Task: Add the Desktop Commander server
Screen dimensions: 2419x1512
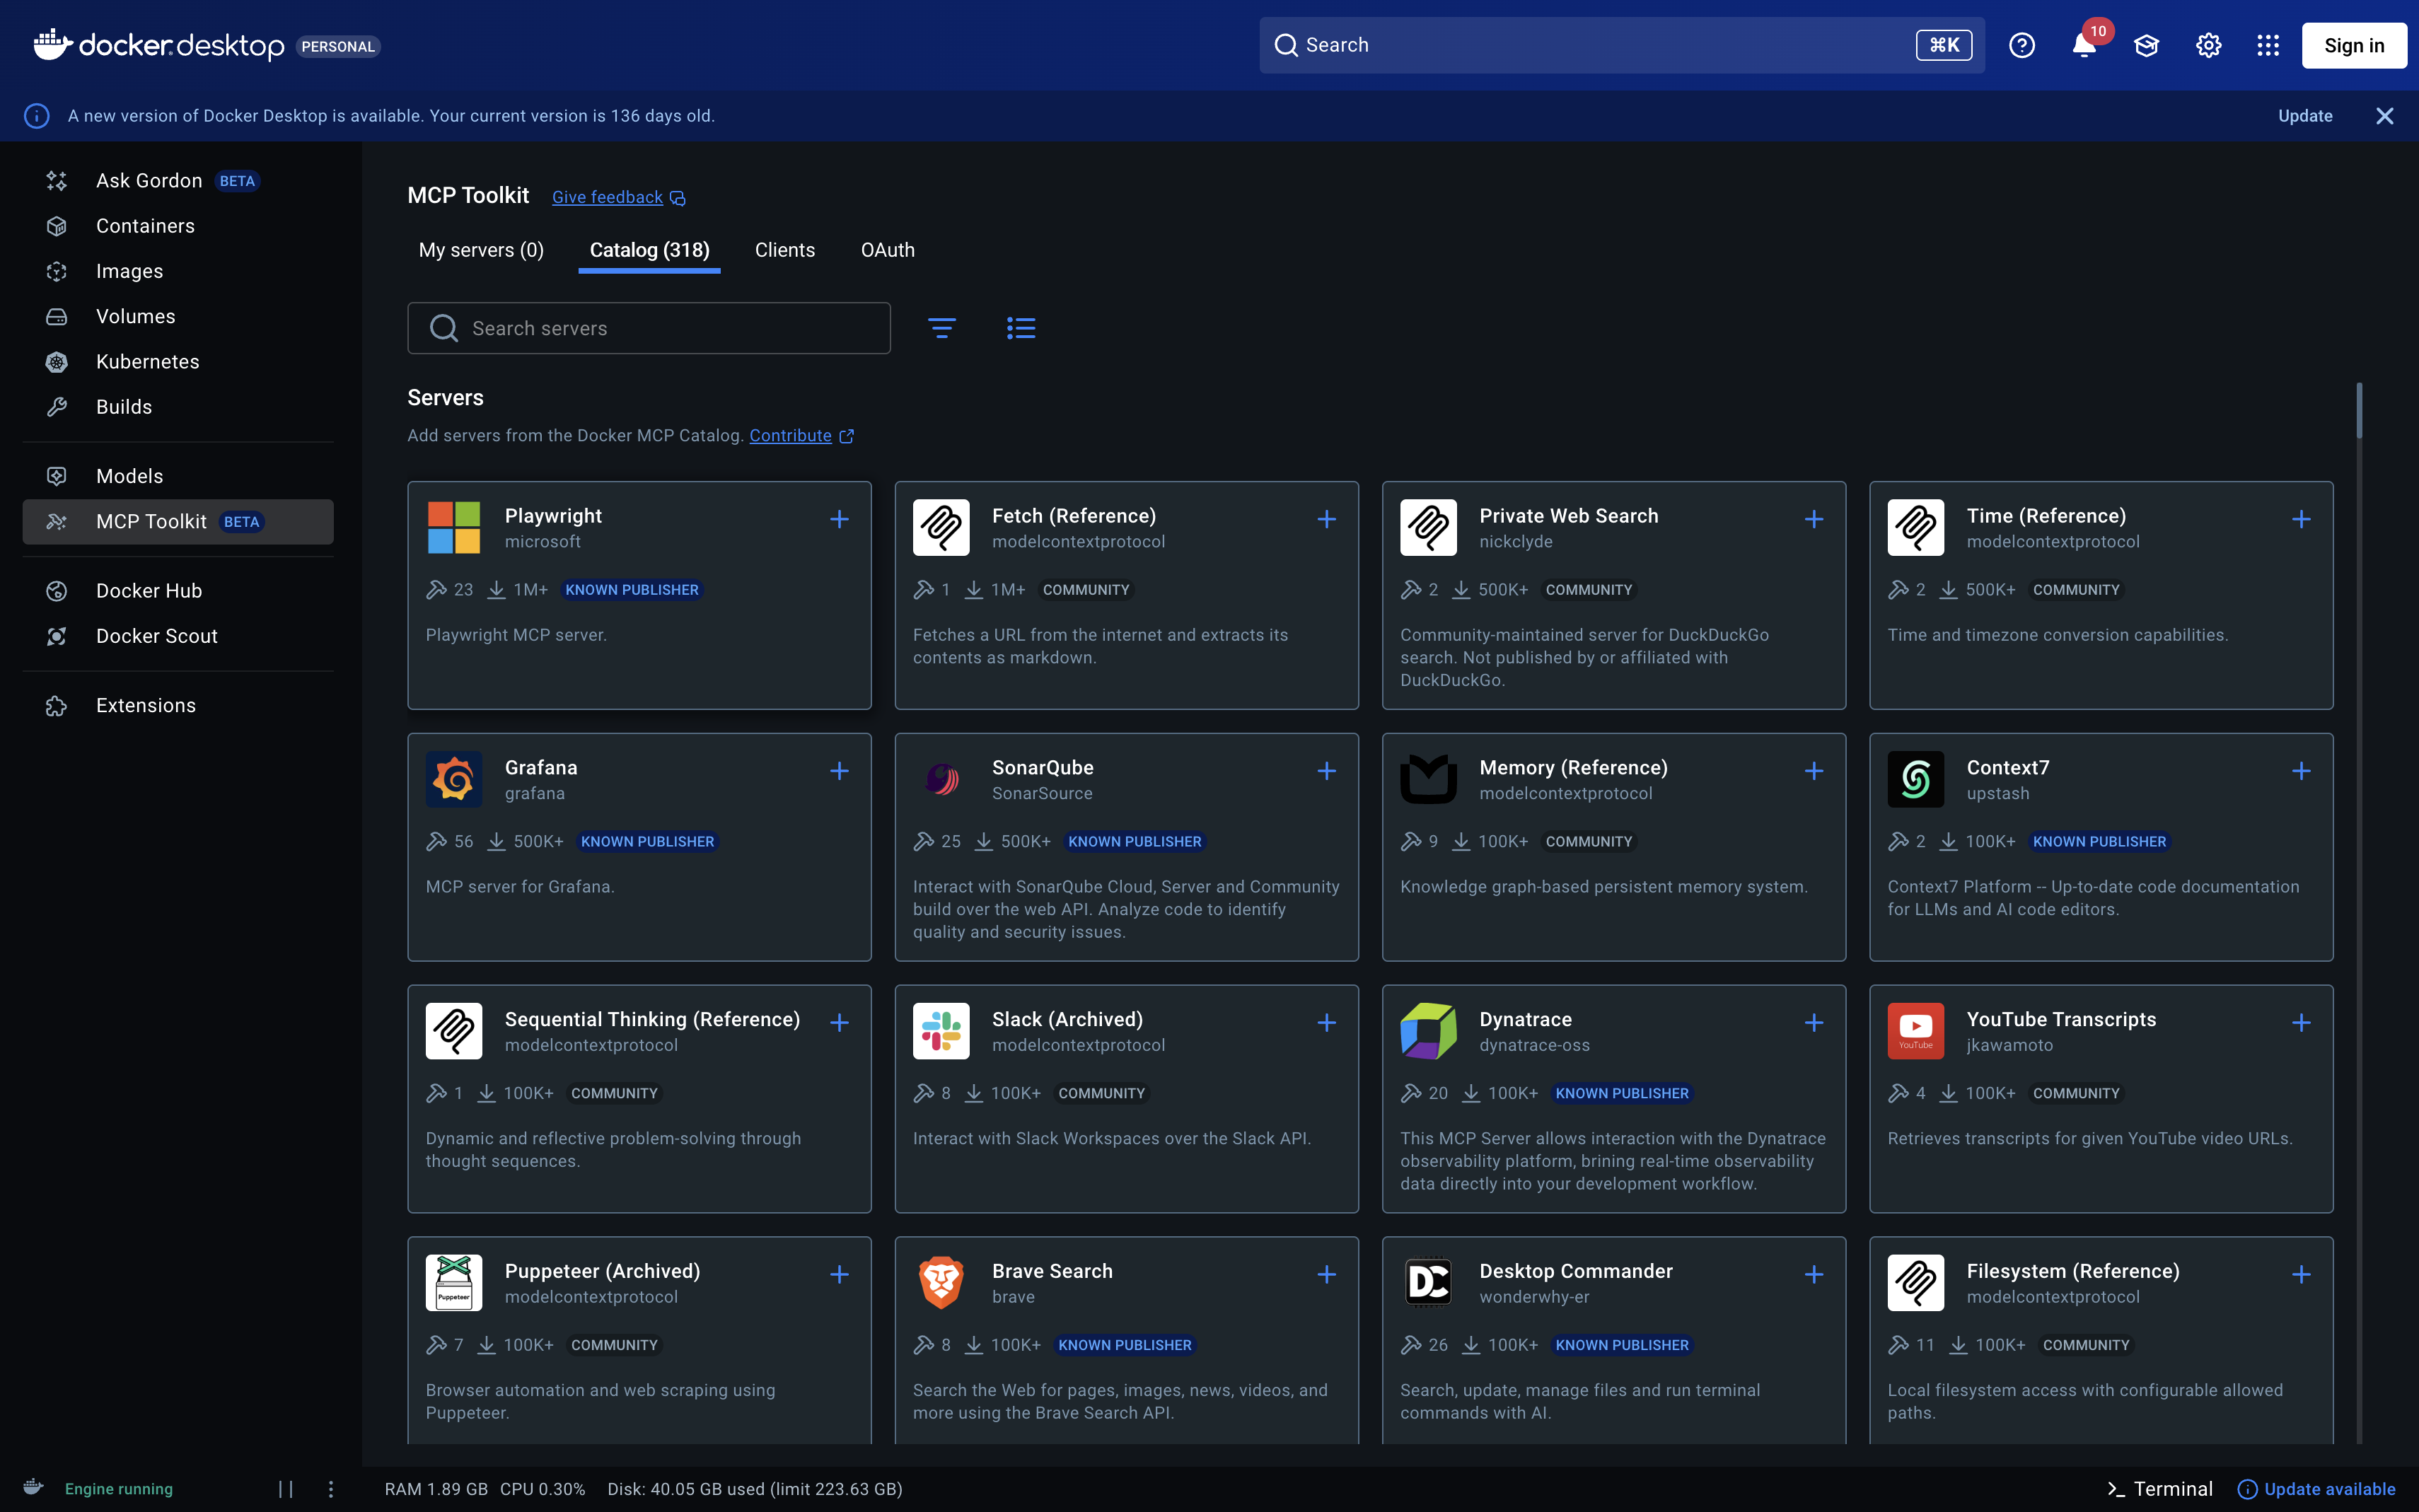Action: point(1813,1275)
